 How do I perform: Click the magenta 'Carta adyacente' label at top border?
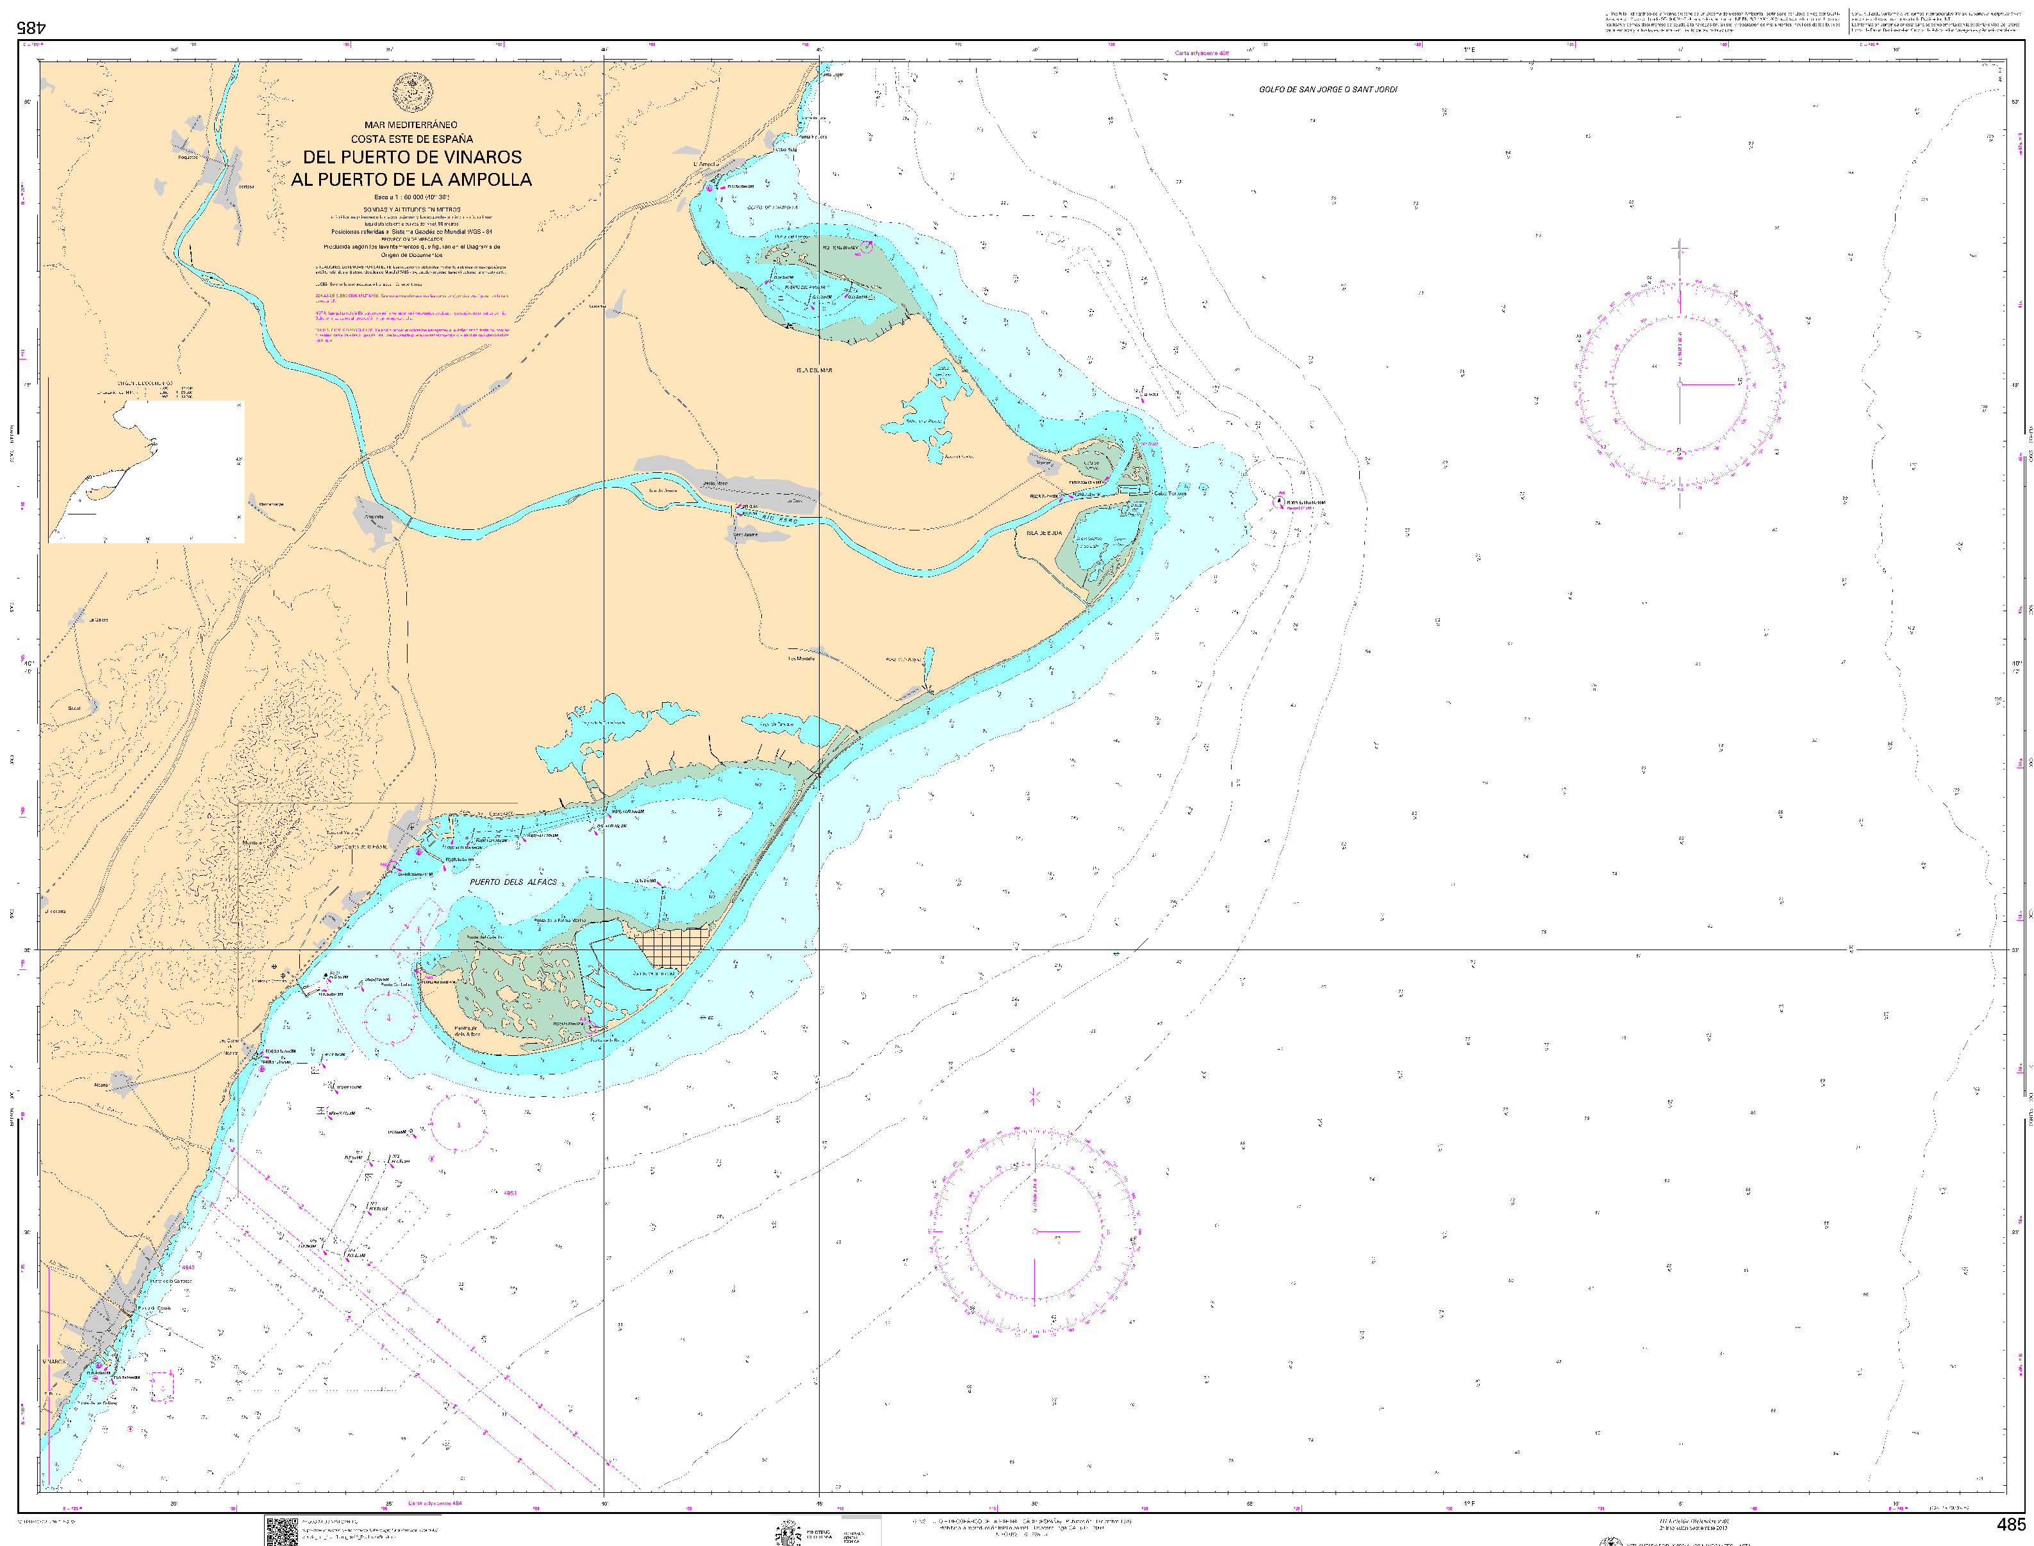(x=1201, y=53)
